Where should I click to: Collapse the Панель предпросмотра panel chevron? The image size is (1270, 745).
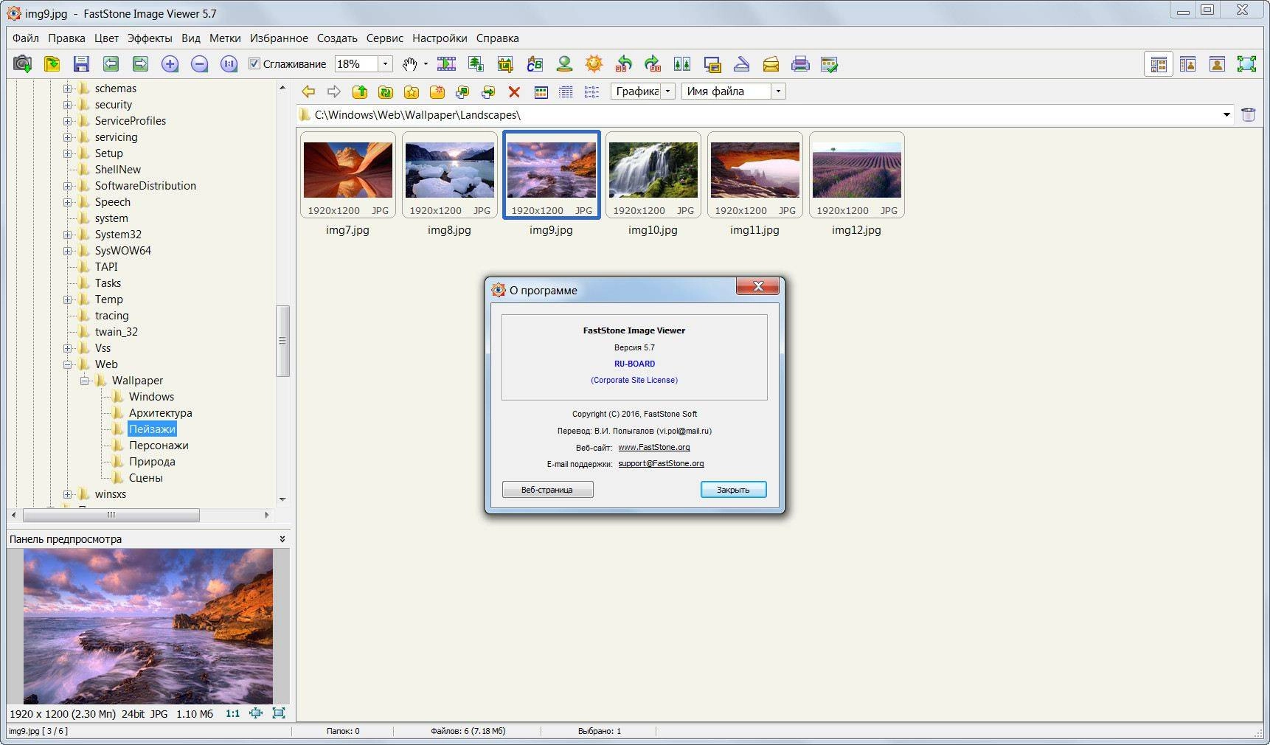[282, 539]
